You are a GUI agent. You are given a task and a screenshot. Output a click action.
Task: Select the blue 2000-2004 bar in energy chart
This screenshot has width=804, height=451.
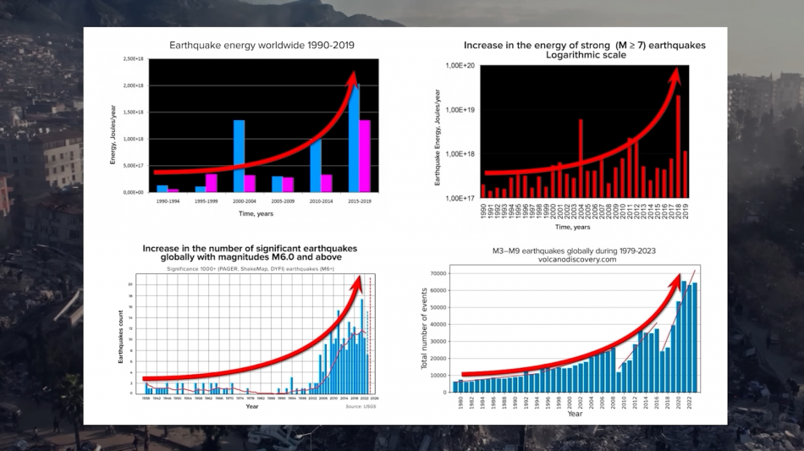point(239,156)
